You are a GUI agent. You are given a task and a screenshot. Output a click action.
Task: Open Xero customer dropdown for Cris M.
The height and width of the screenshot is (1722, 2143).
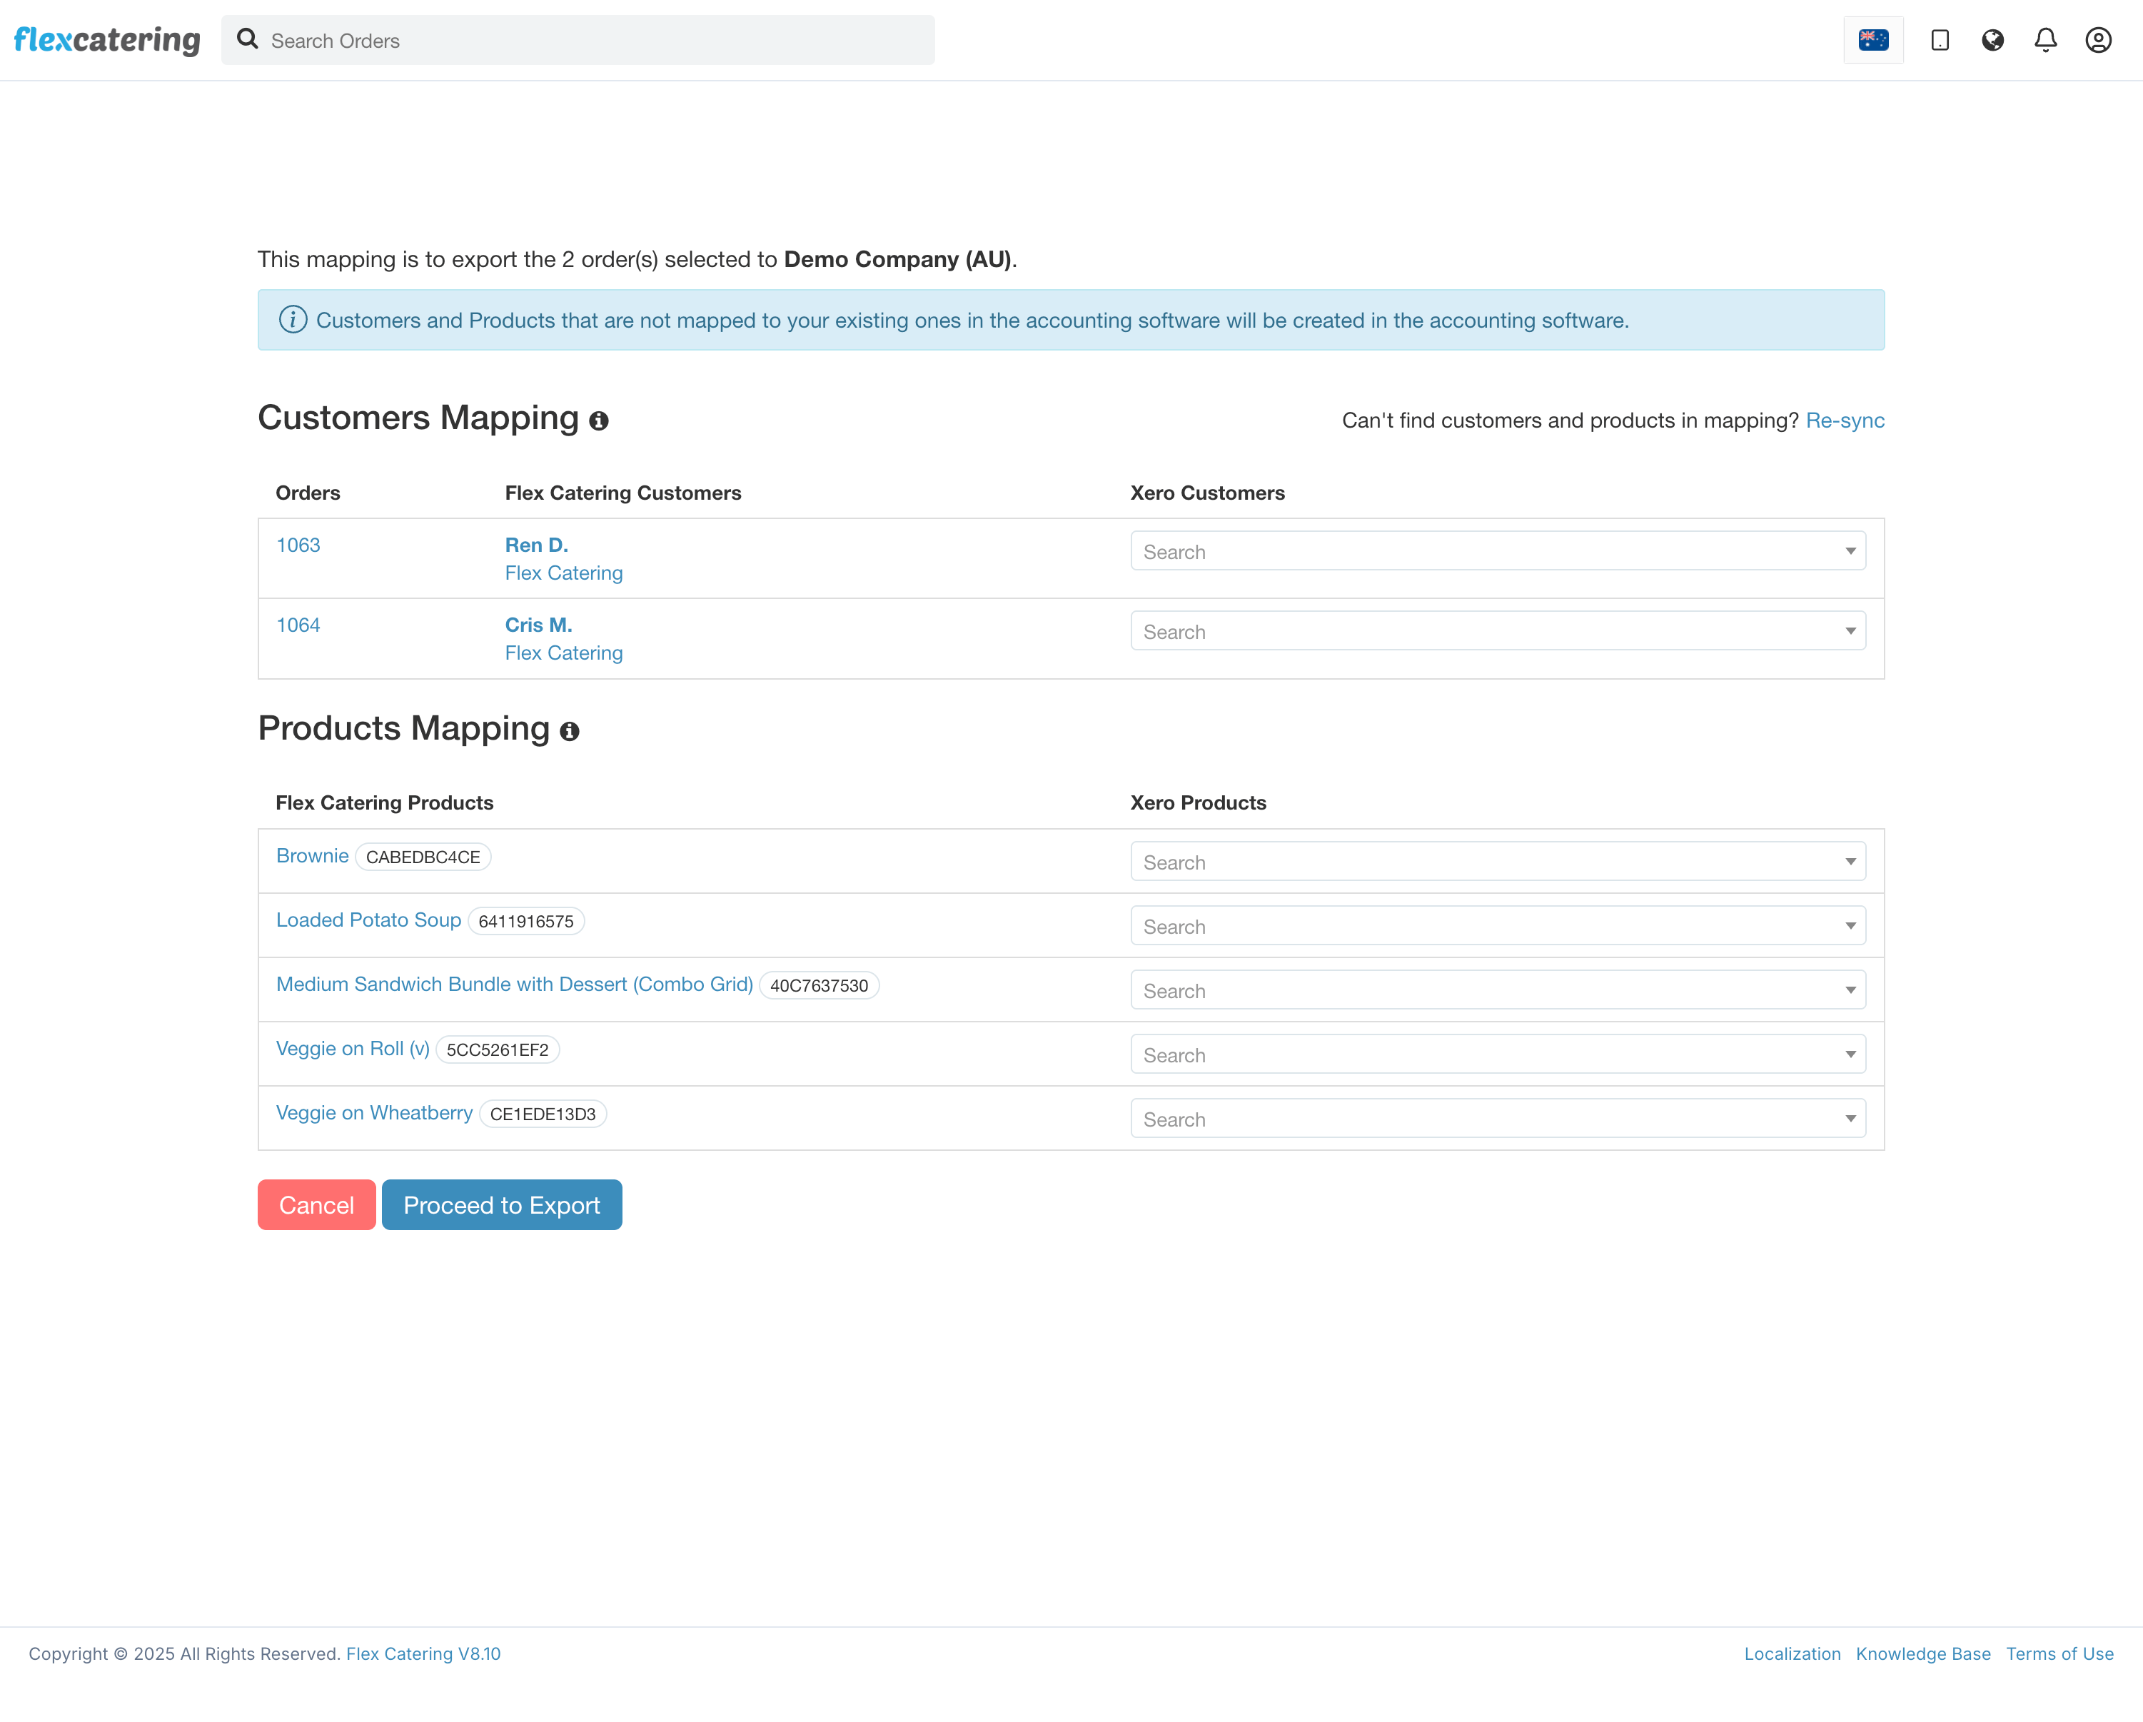coord(1498,631)
